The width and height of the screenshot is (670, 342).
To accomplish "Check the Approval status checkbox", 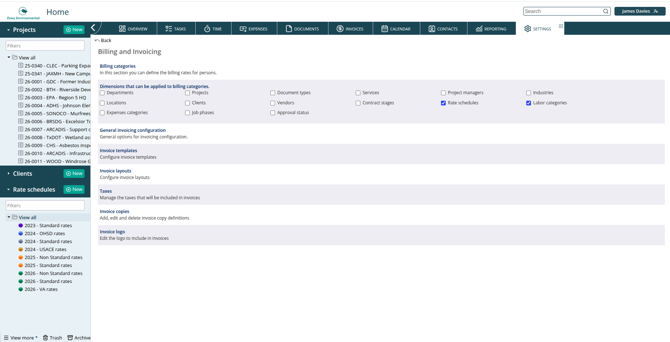I will point(273,113).
